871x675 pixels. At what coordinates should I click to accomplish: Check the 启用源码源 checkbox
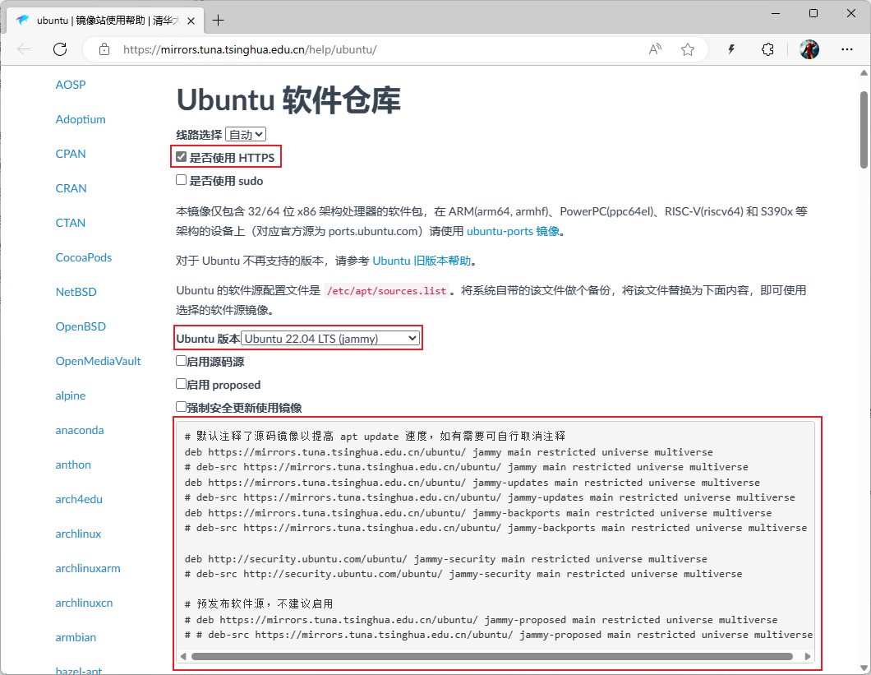pyautogui.click(x=182, y=361)
